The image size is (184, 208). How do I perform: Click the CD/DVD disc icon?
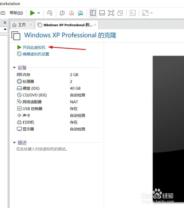(19, 95)
